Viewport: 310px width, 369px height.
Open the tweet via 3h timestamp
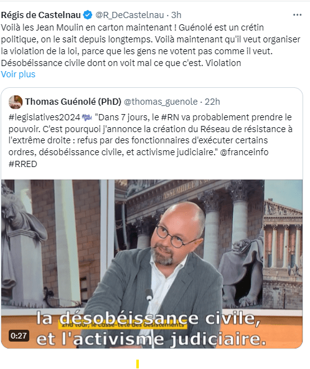[176, 15]
